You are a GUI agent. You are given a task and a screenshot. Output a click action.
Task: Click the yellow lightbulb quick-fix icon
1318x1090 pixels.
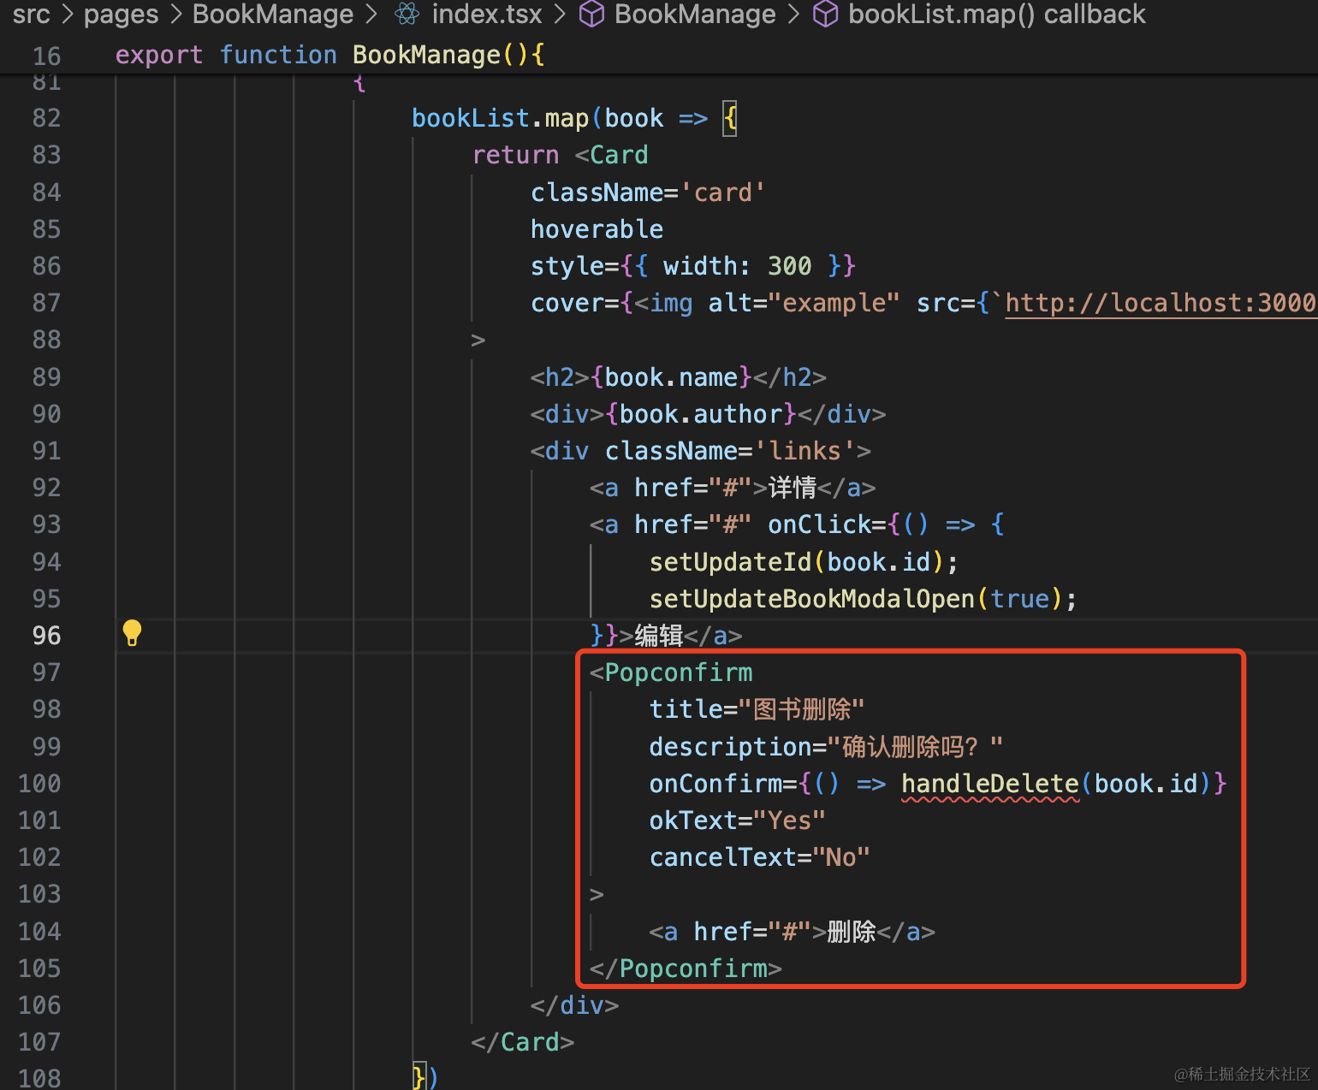tap(132, 633)
